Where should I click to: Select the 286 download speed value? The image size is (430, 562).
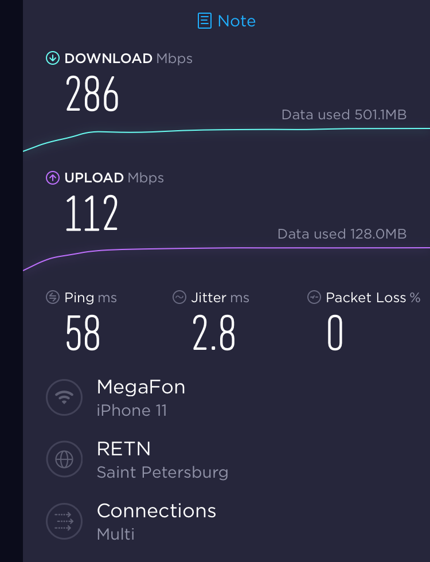pyautogui.click(x=92, y=94)
